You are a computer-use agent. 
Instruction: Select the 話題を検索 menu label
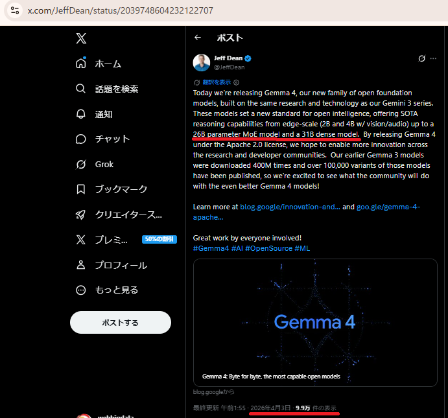pos(117,89)
